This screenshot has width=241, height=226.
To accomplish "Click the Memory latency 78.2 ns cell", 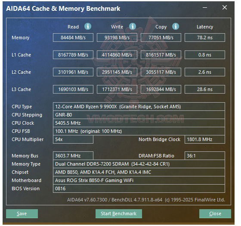I will tap(205, 38).
